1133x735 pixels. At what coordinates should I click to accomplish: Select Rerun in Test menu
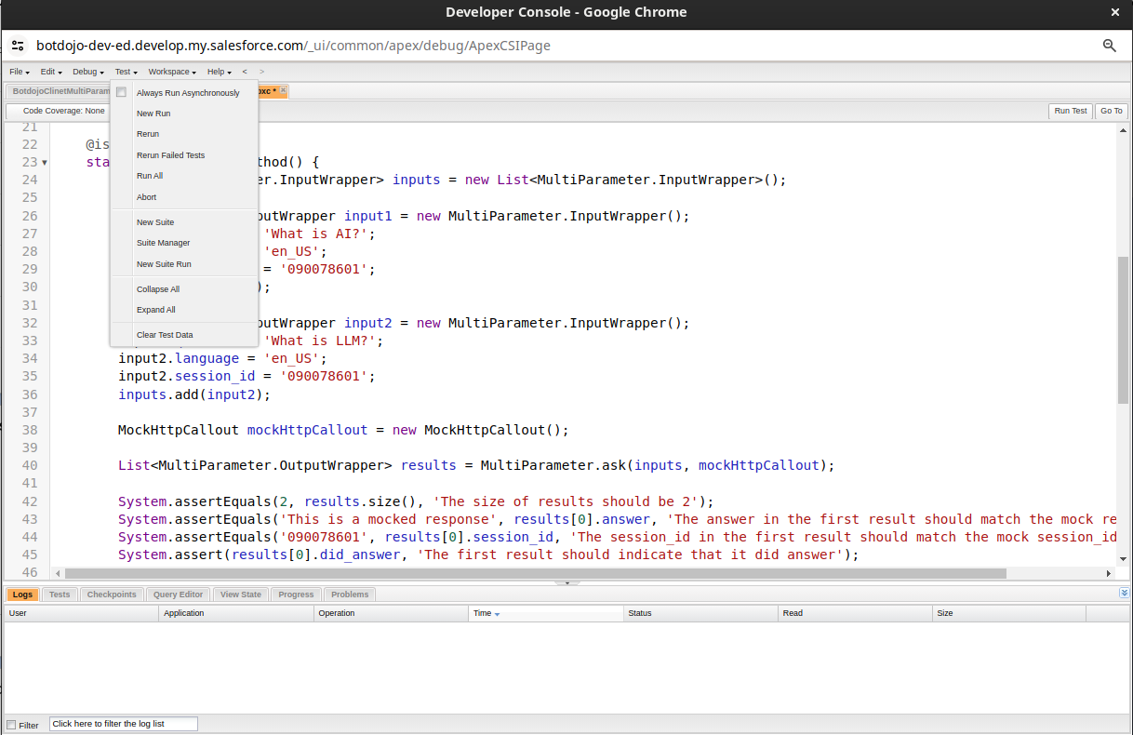pyautogui.click(x=183, y=134)
